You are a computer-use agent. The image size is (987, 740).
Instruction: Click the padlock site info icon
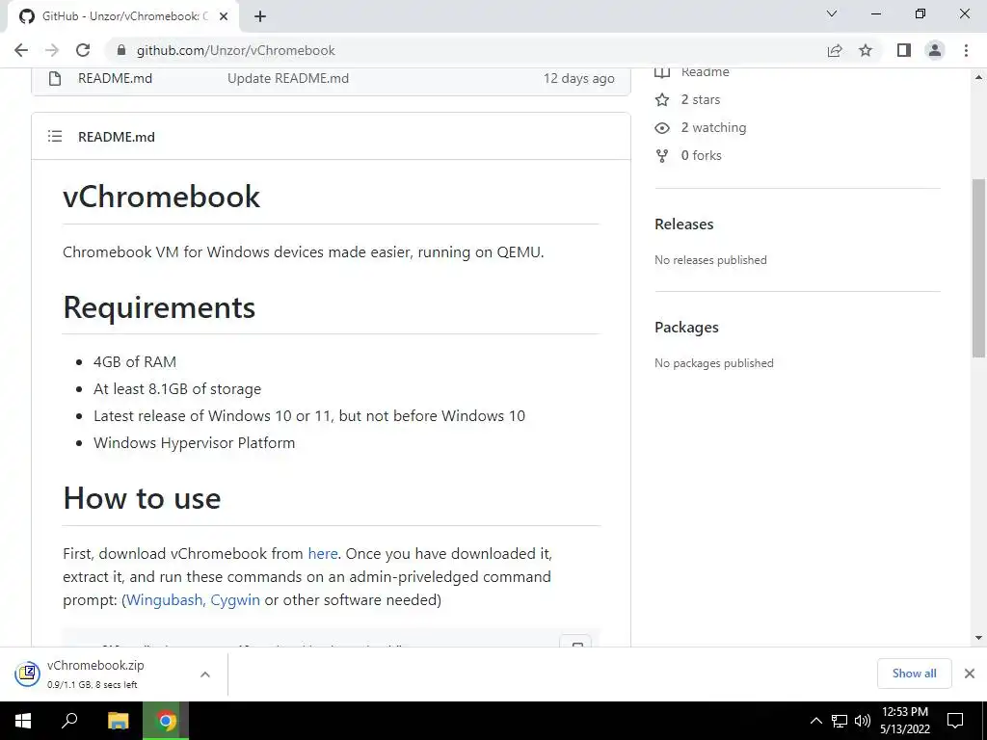tap(121, 50)
